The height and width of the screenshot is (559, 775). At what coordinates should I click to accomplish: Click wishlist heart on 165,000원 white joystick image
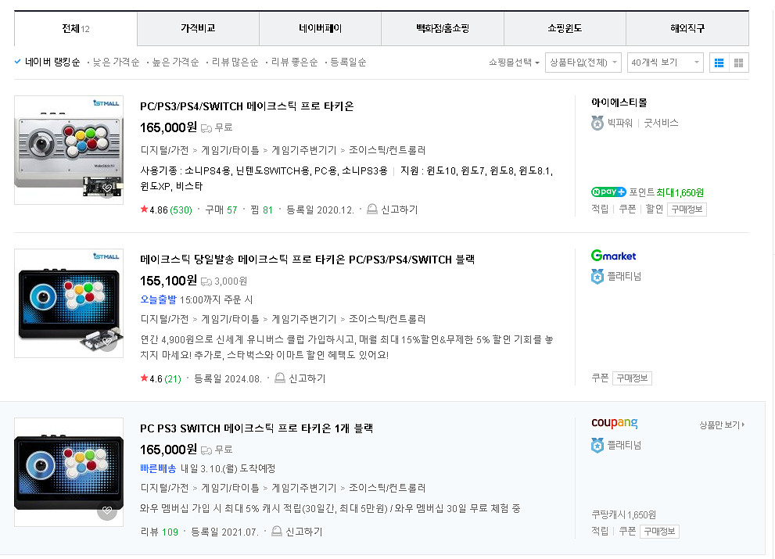pos(107,188)
